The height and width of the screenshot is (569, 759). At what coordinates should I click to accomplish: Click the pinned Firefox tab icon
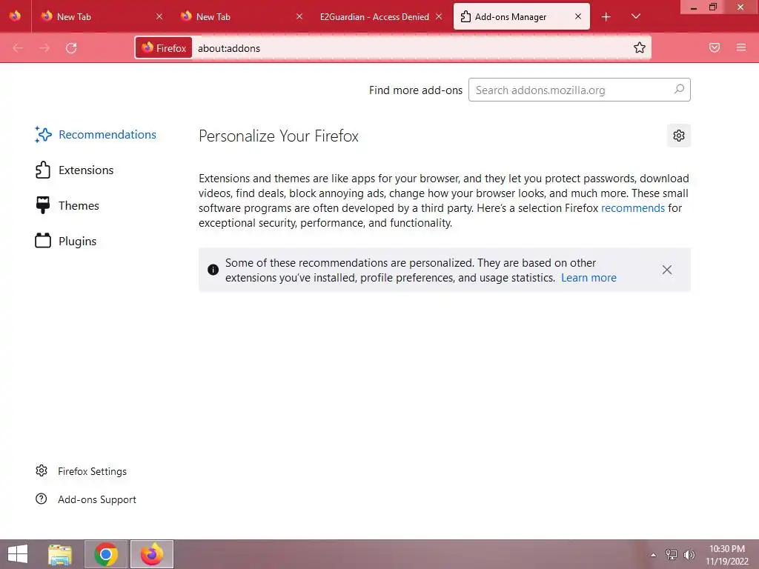point(15,16)
